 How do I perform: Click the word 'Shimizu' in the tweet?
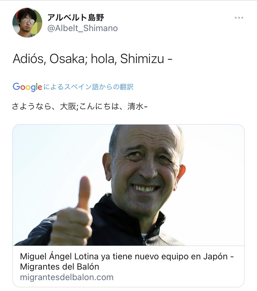[x=142, y=59]
